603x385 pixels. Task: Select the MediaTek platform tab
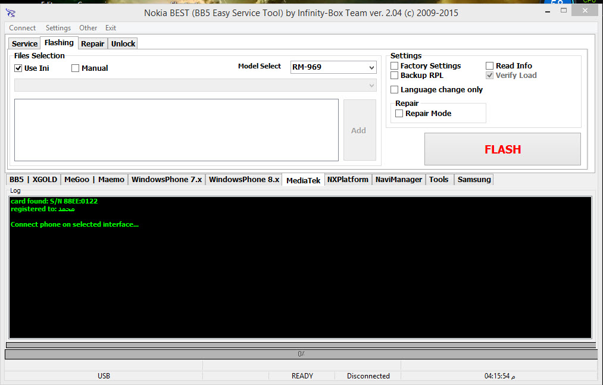pyautogui.click(x=304, y=180)
